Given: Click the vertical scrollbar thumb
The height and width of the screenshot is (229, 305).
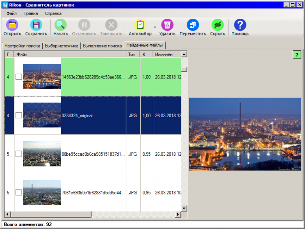Looking at the screenshot, I should [184, 69].
